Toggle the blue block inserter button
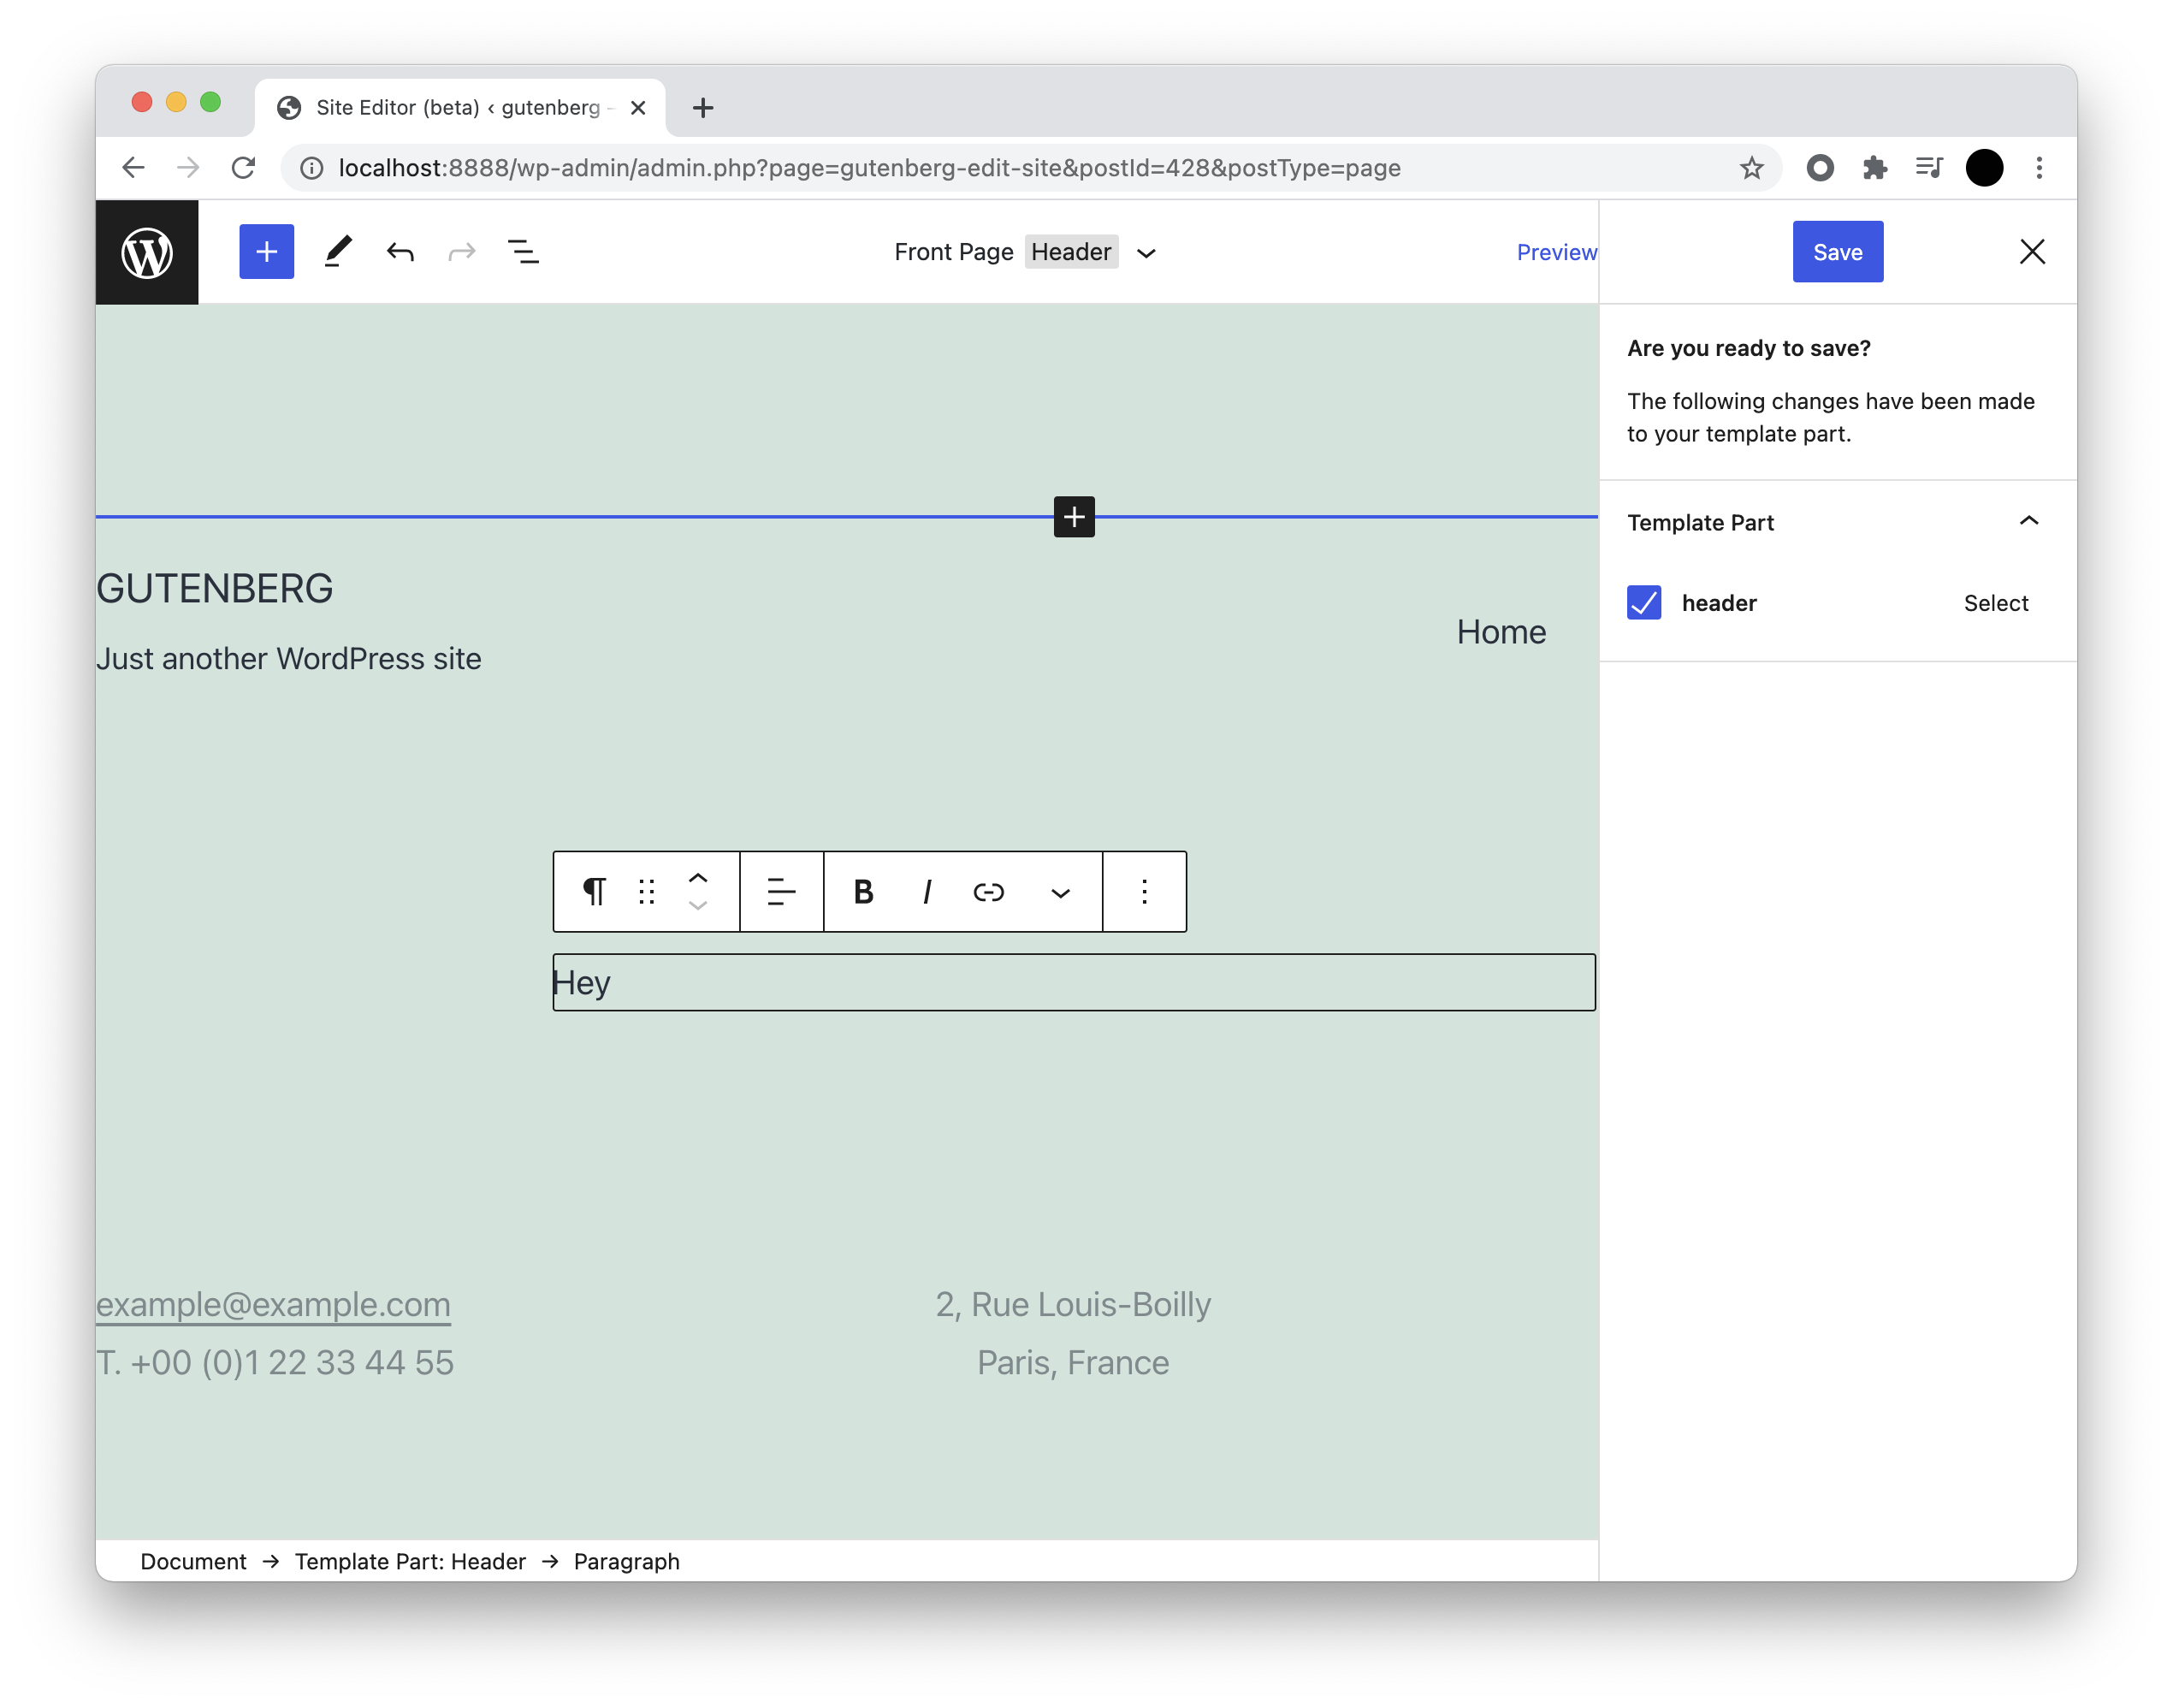This screenshot has width=2173, height=1708. point(267,252)
